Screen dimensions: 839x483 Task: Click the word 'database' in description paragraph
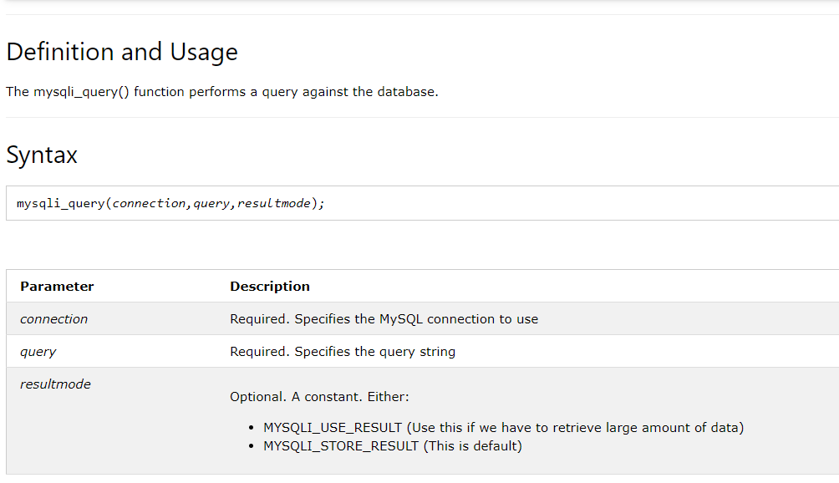(406, 92)
